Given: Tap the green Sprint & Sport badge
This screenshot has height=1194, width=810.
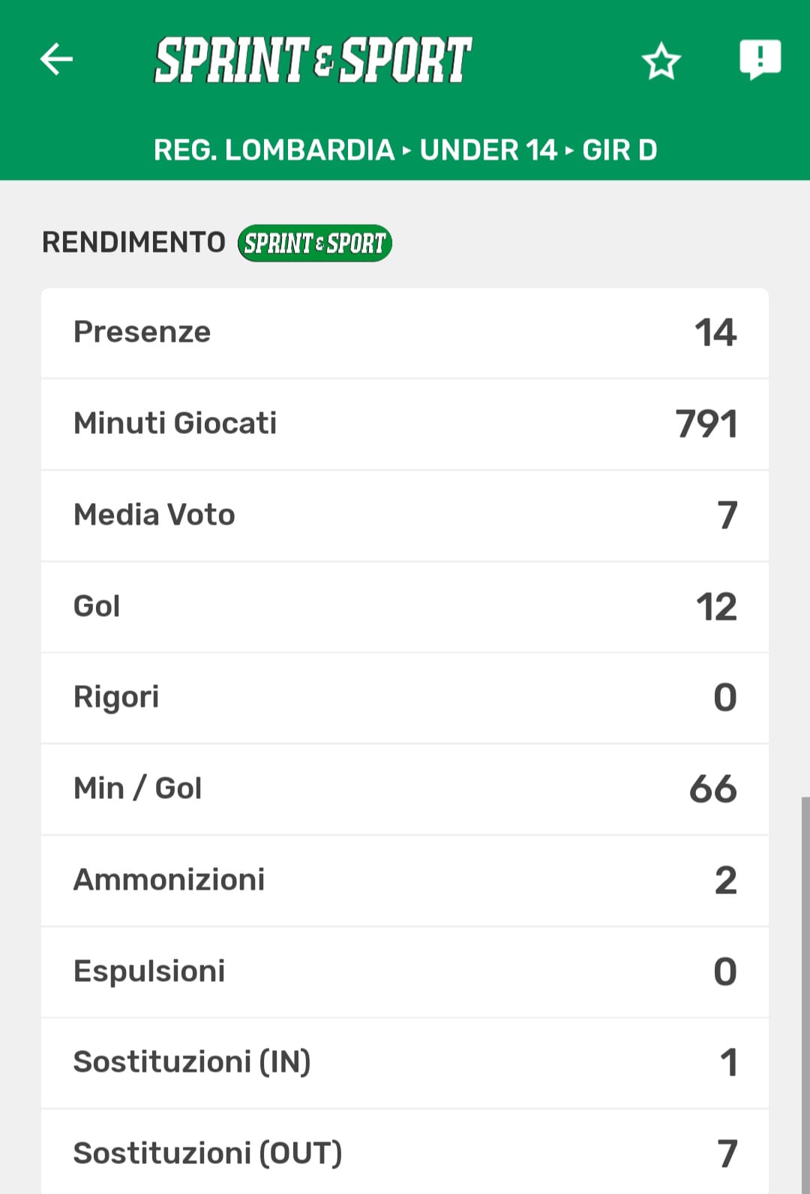Looking at the screenshot, I should tap(315, 243).
